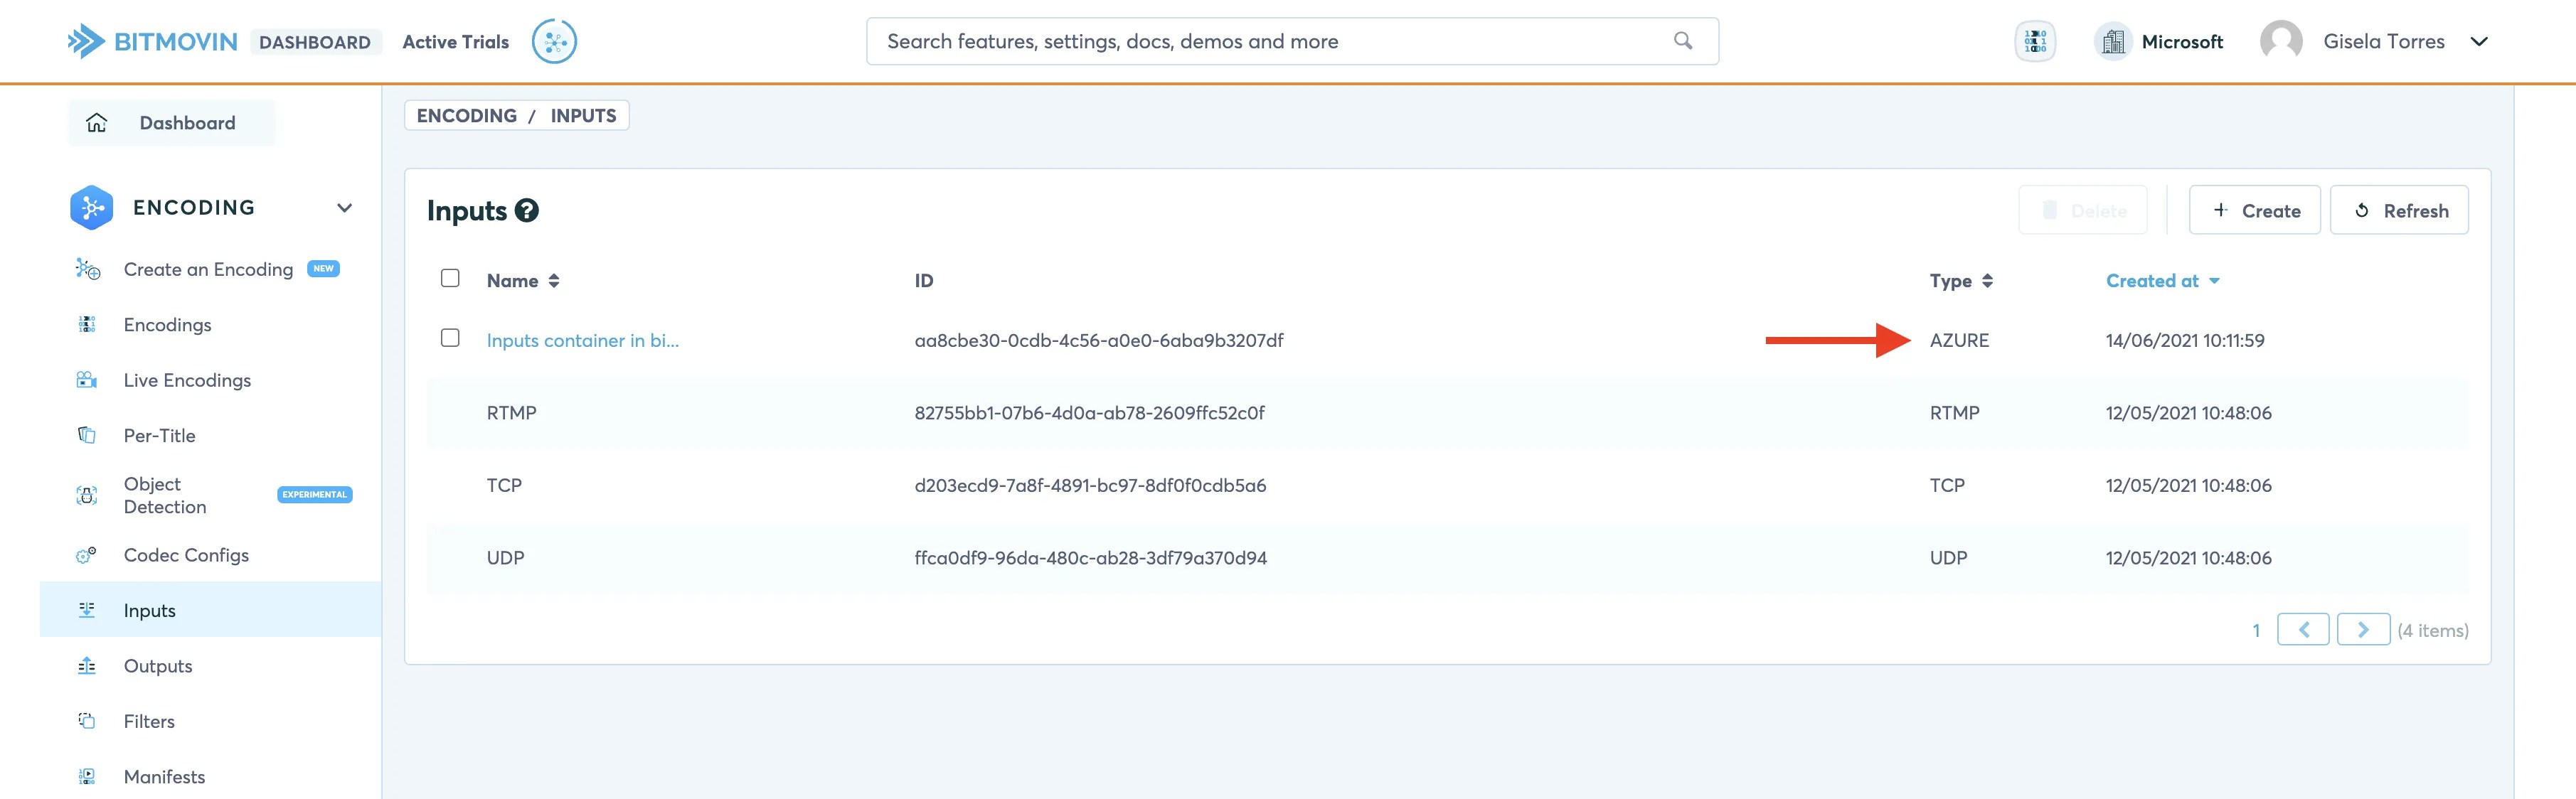
Task: Open Filters in sidebar
Action: tap(149, 721)
